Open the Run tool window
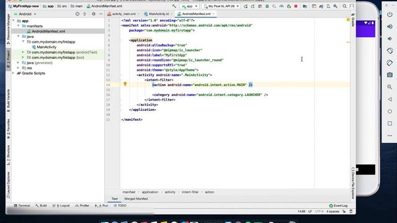 click(101, 206)
